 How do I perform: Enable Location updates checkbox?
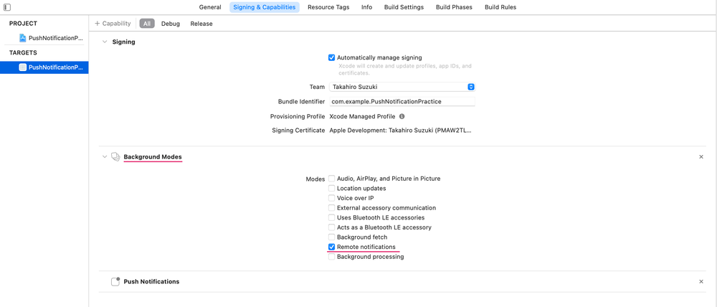(x=331, y=189)
